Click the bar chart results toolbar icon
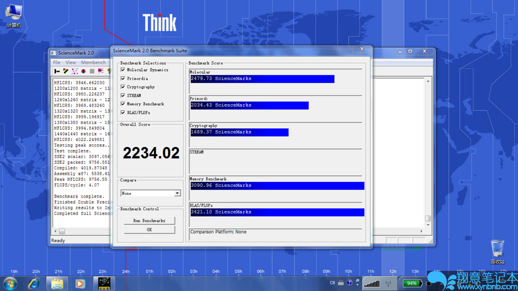 click(x=101, y=71)
